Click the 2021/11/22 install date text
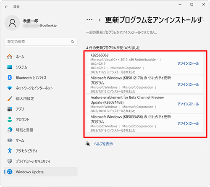Image resolution: width=210 pixels, height=187 pixels. pyautogui.click(x=113, y=72)
